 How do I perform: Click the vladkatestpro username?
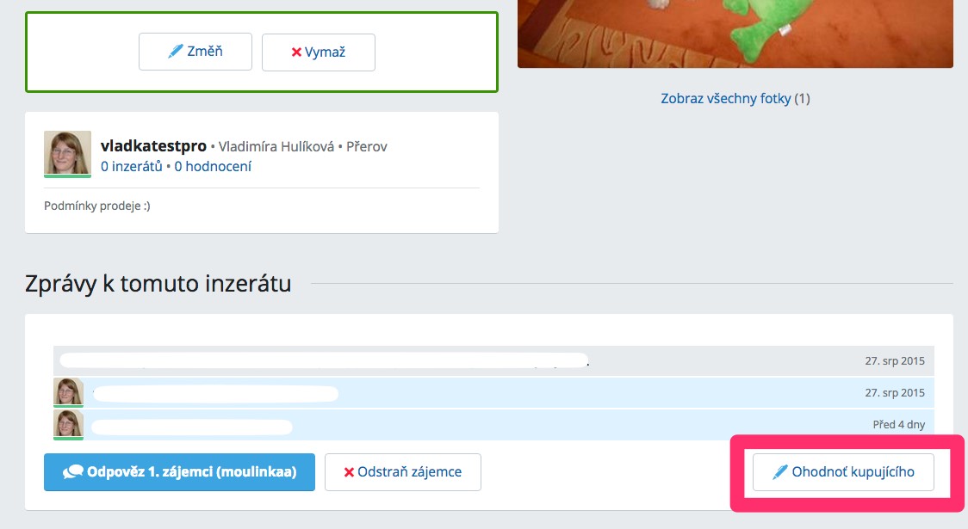(153, 146)
